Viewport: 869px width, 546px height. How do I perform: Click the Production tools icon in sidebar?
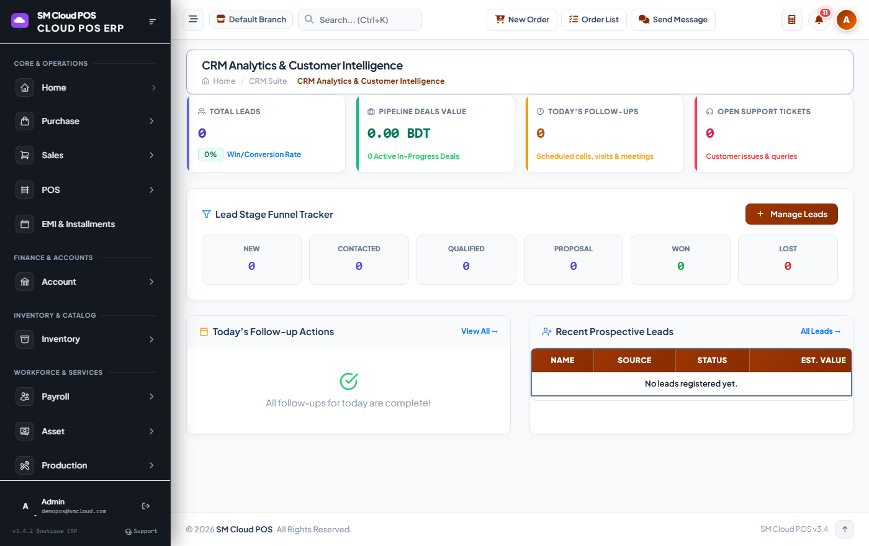click(x=25, y=465)
